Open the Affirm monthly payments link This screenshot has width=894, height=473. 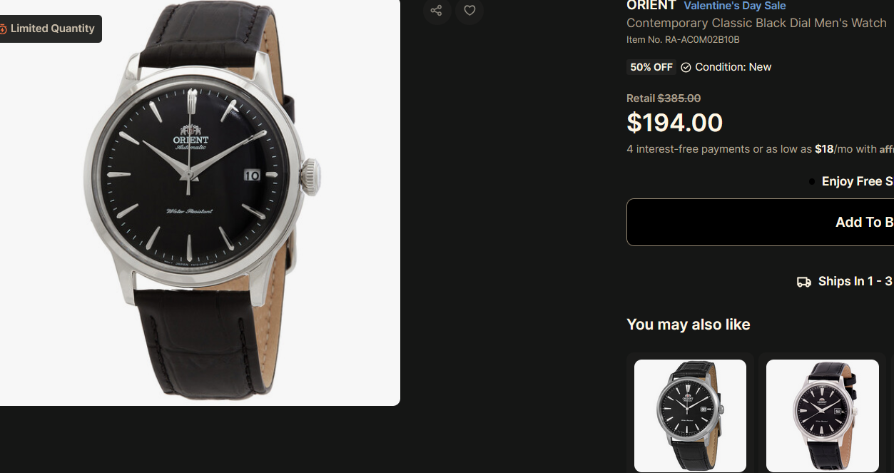pos(886,149)
